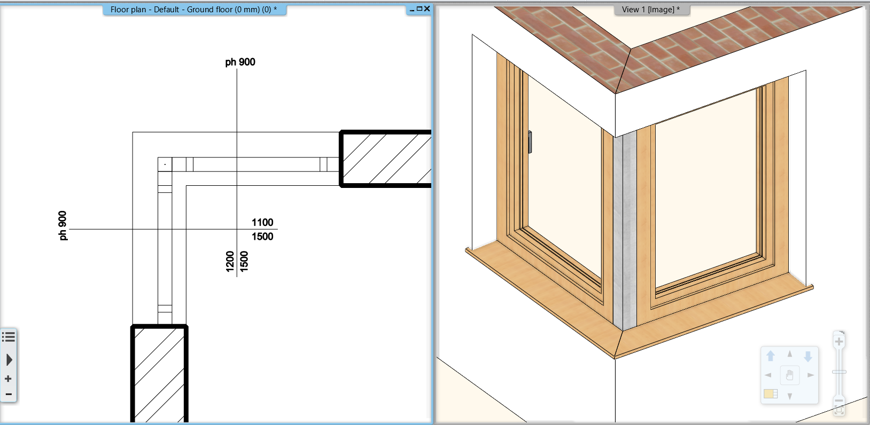
Task: Rotate the 3D view right with the gray triangle
Action: point(810,375)
